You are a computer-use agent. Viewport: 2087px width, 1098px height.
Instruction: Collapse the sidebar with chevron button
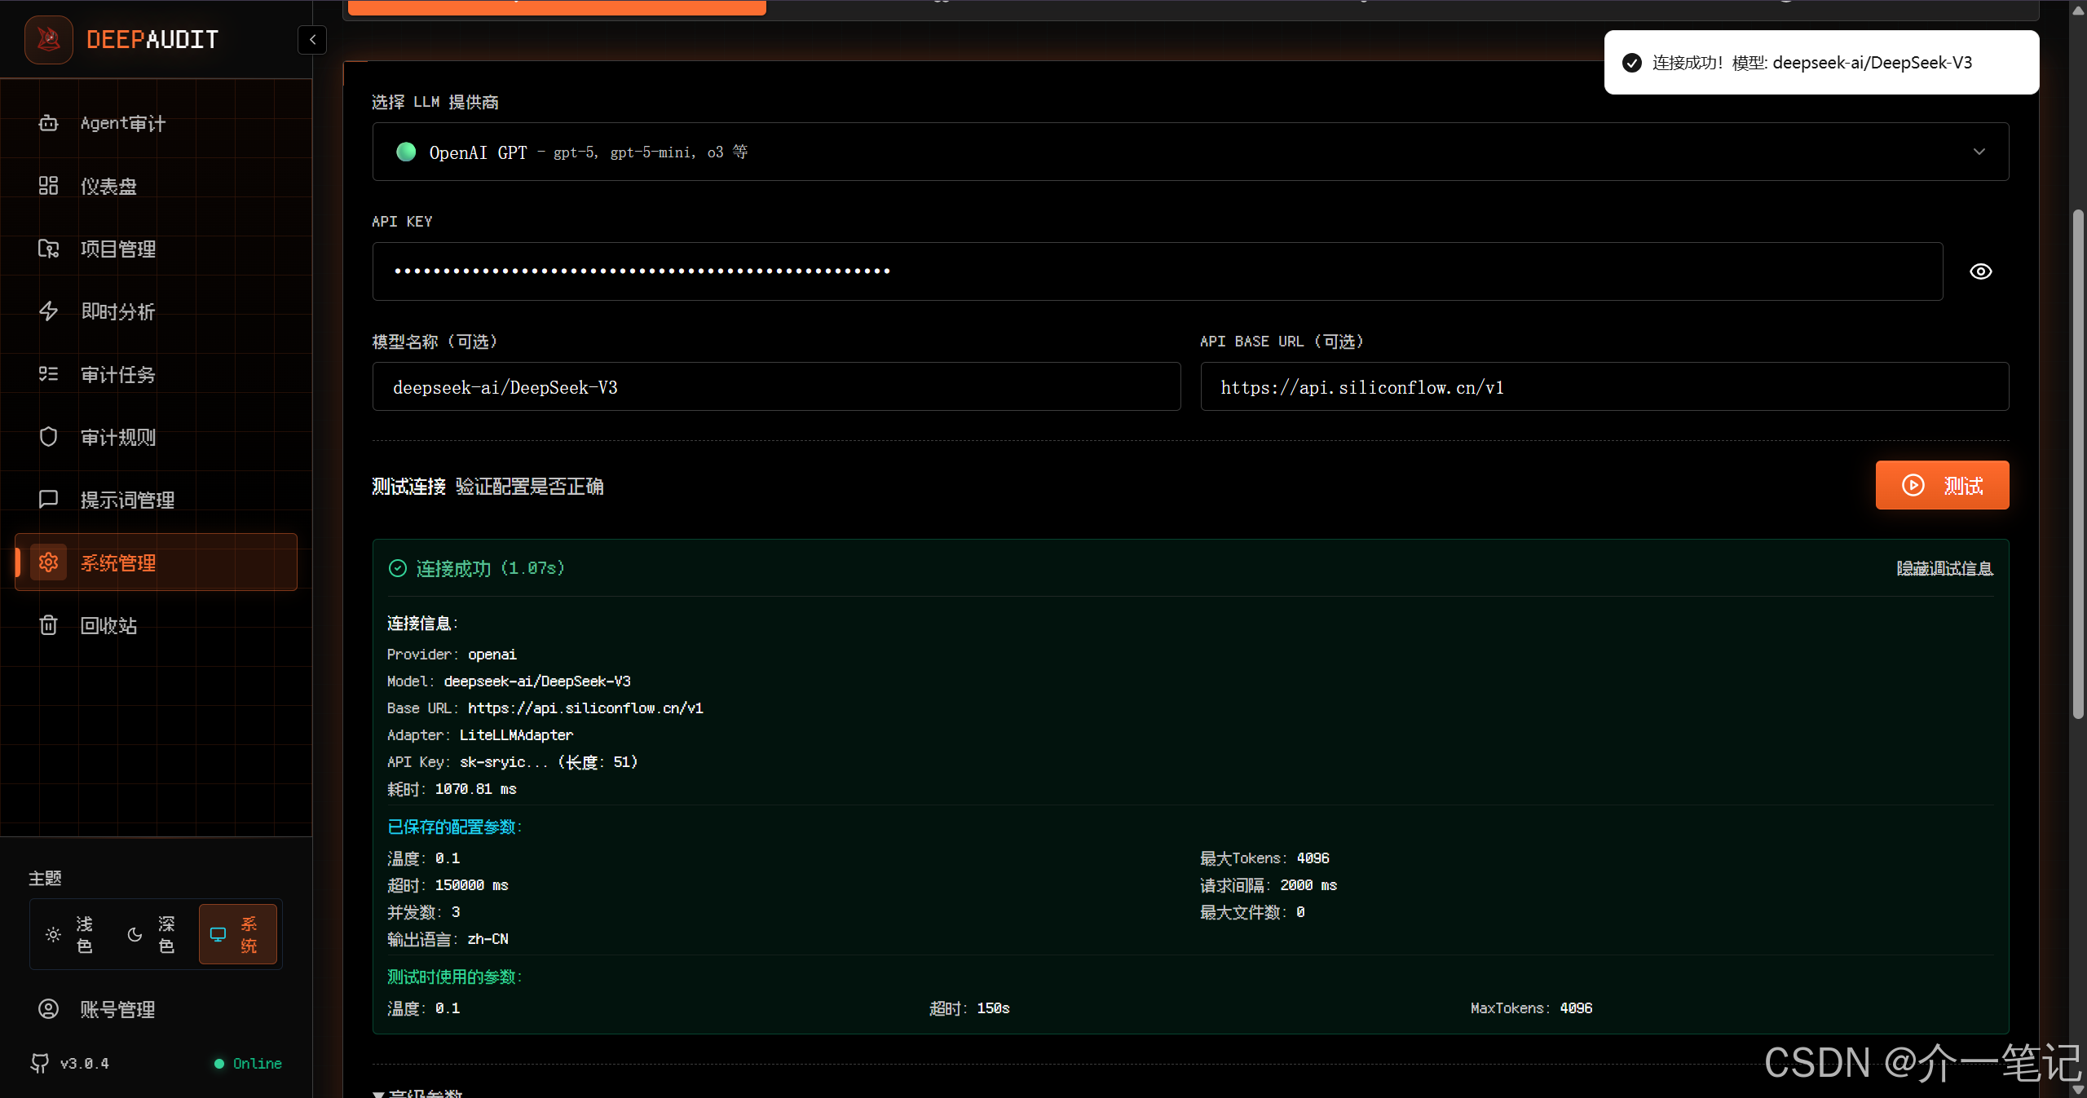312,40
